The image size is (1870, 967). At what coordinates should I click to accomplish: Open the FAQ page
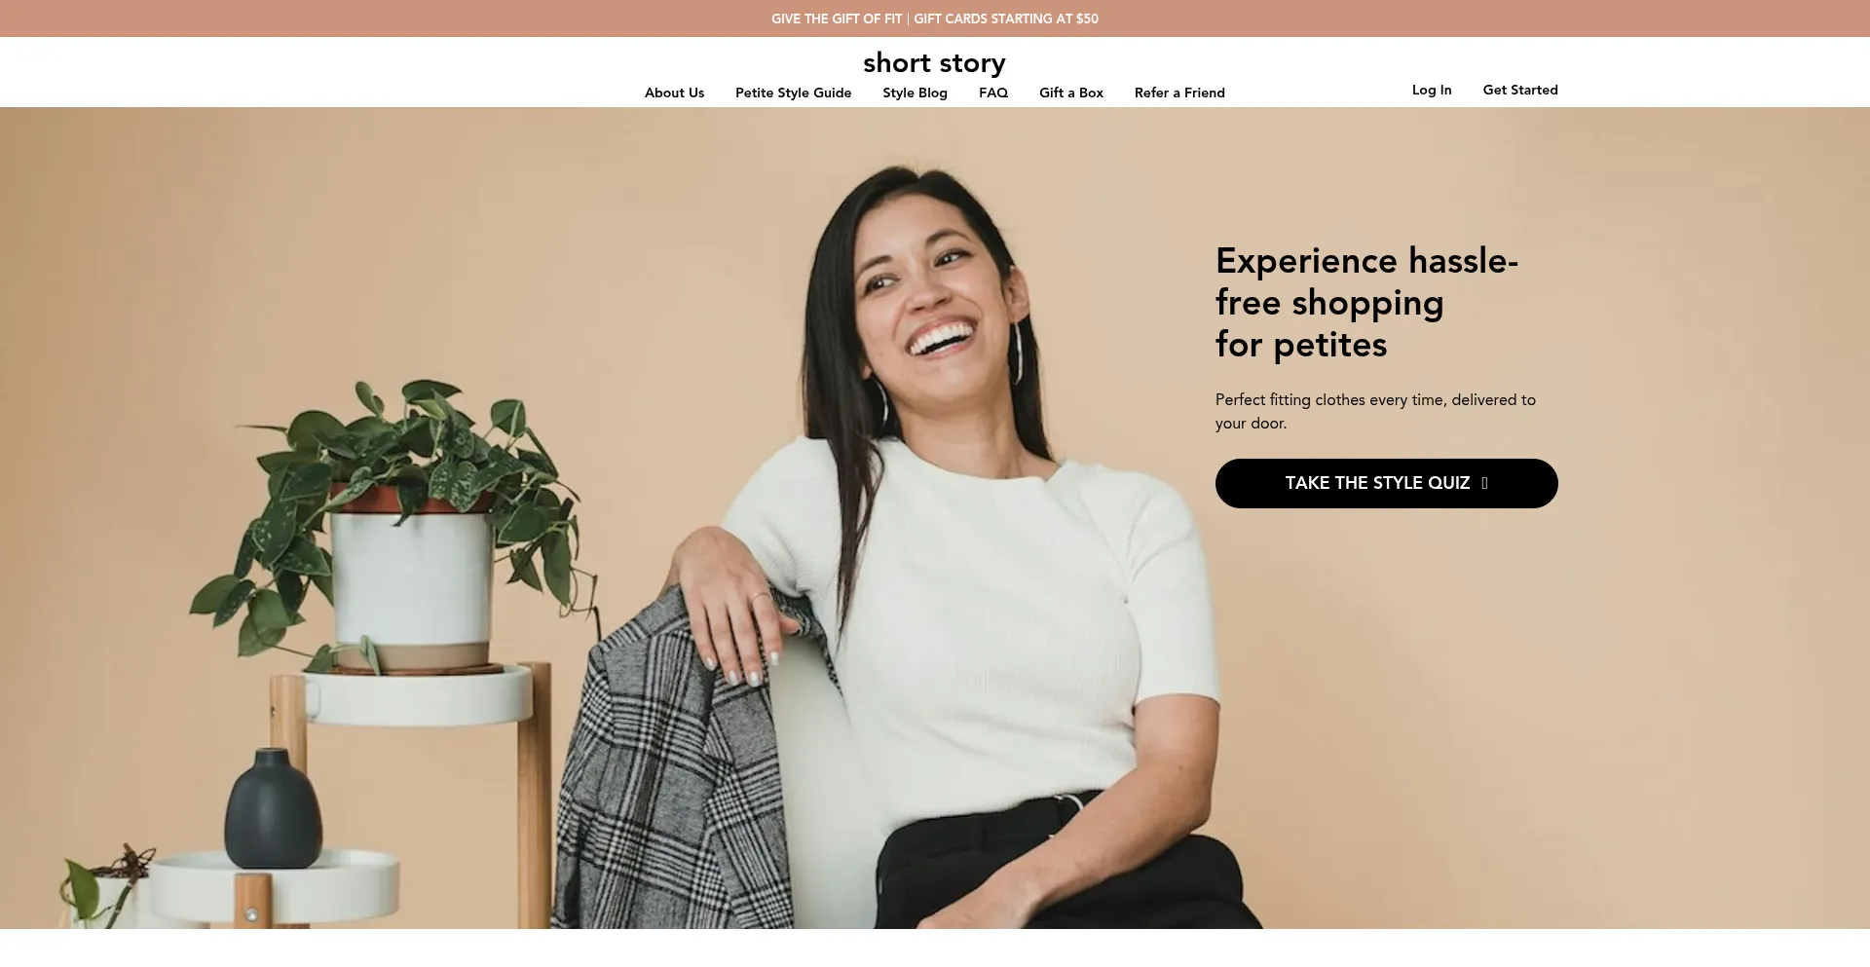point(993,93)
